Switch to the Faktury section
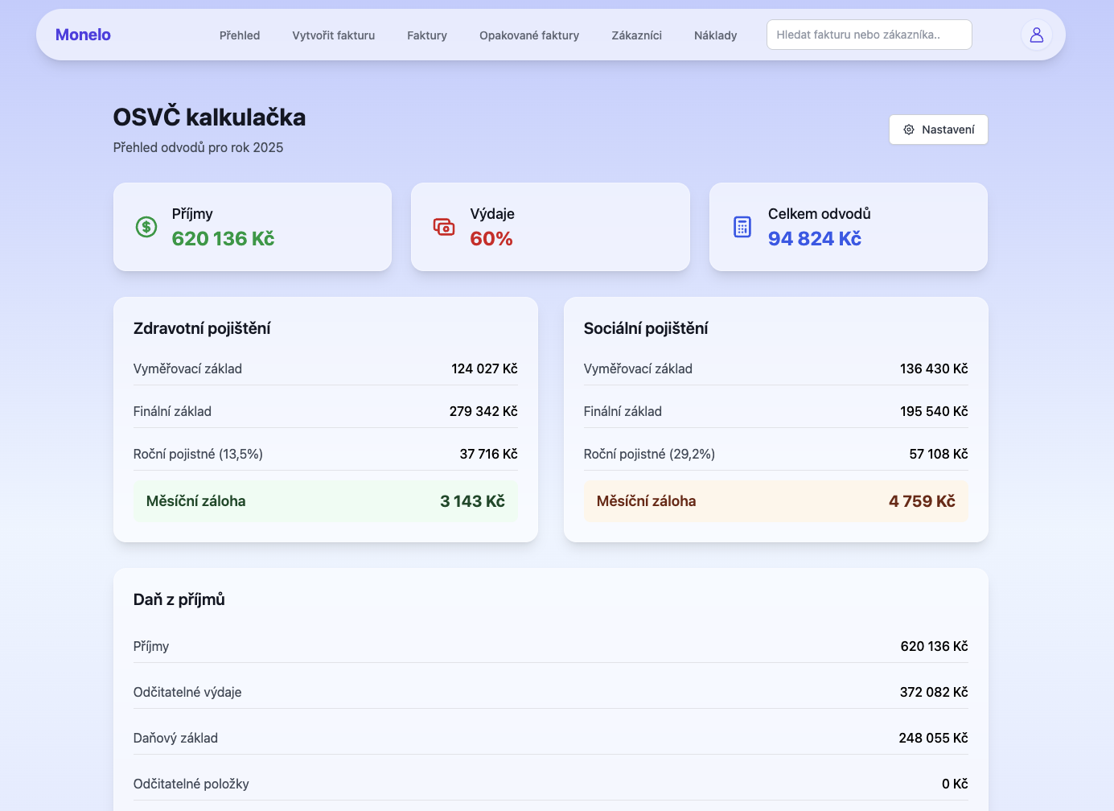 [x=426, y=35]
